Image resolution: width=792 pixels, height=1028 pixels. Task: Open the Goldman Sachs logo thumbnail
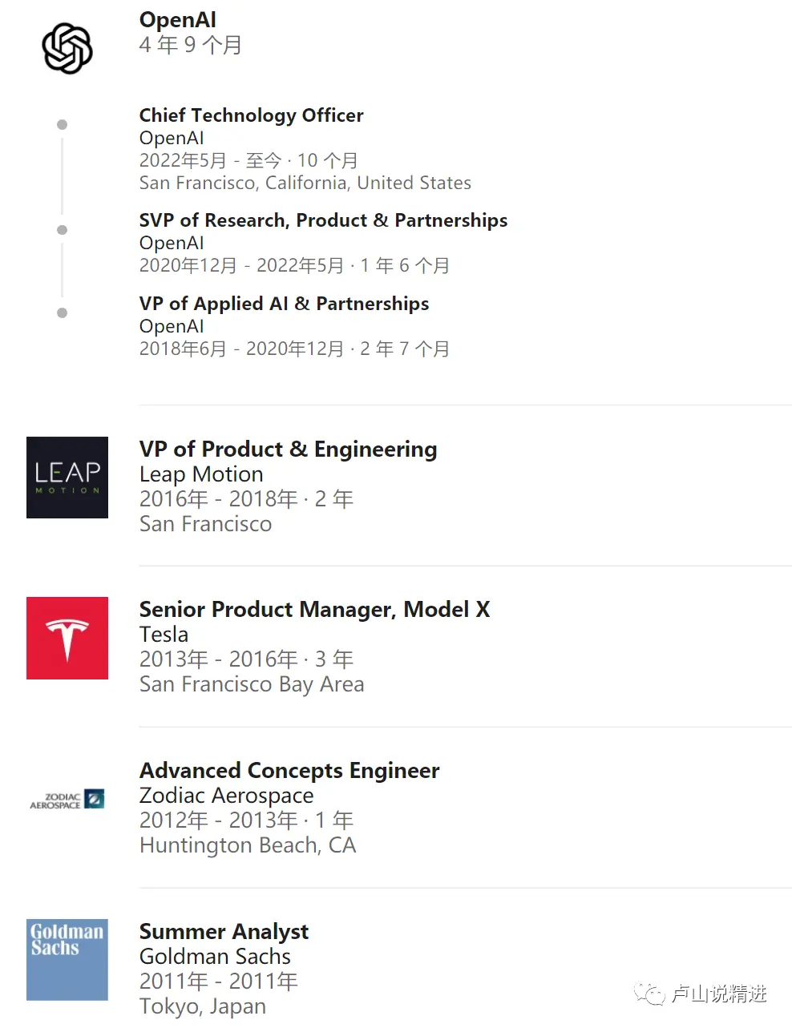coord(67,959)
